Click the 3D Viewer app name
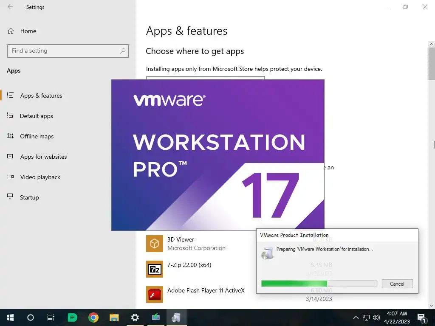 (x=181, y=239)
